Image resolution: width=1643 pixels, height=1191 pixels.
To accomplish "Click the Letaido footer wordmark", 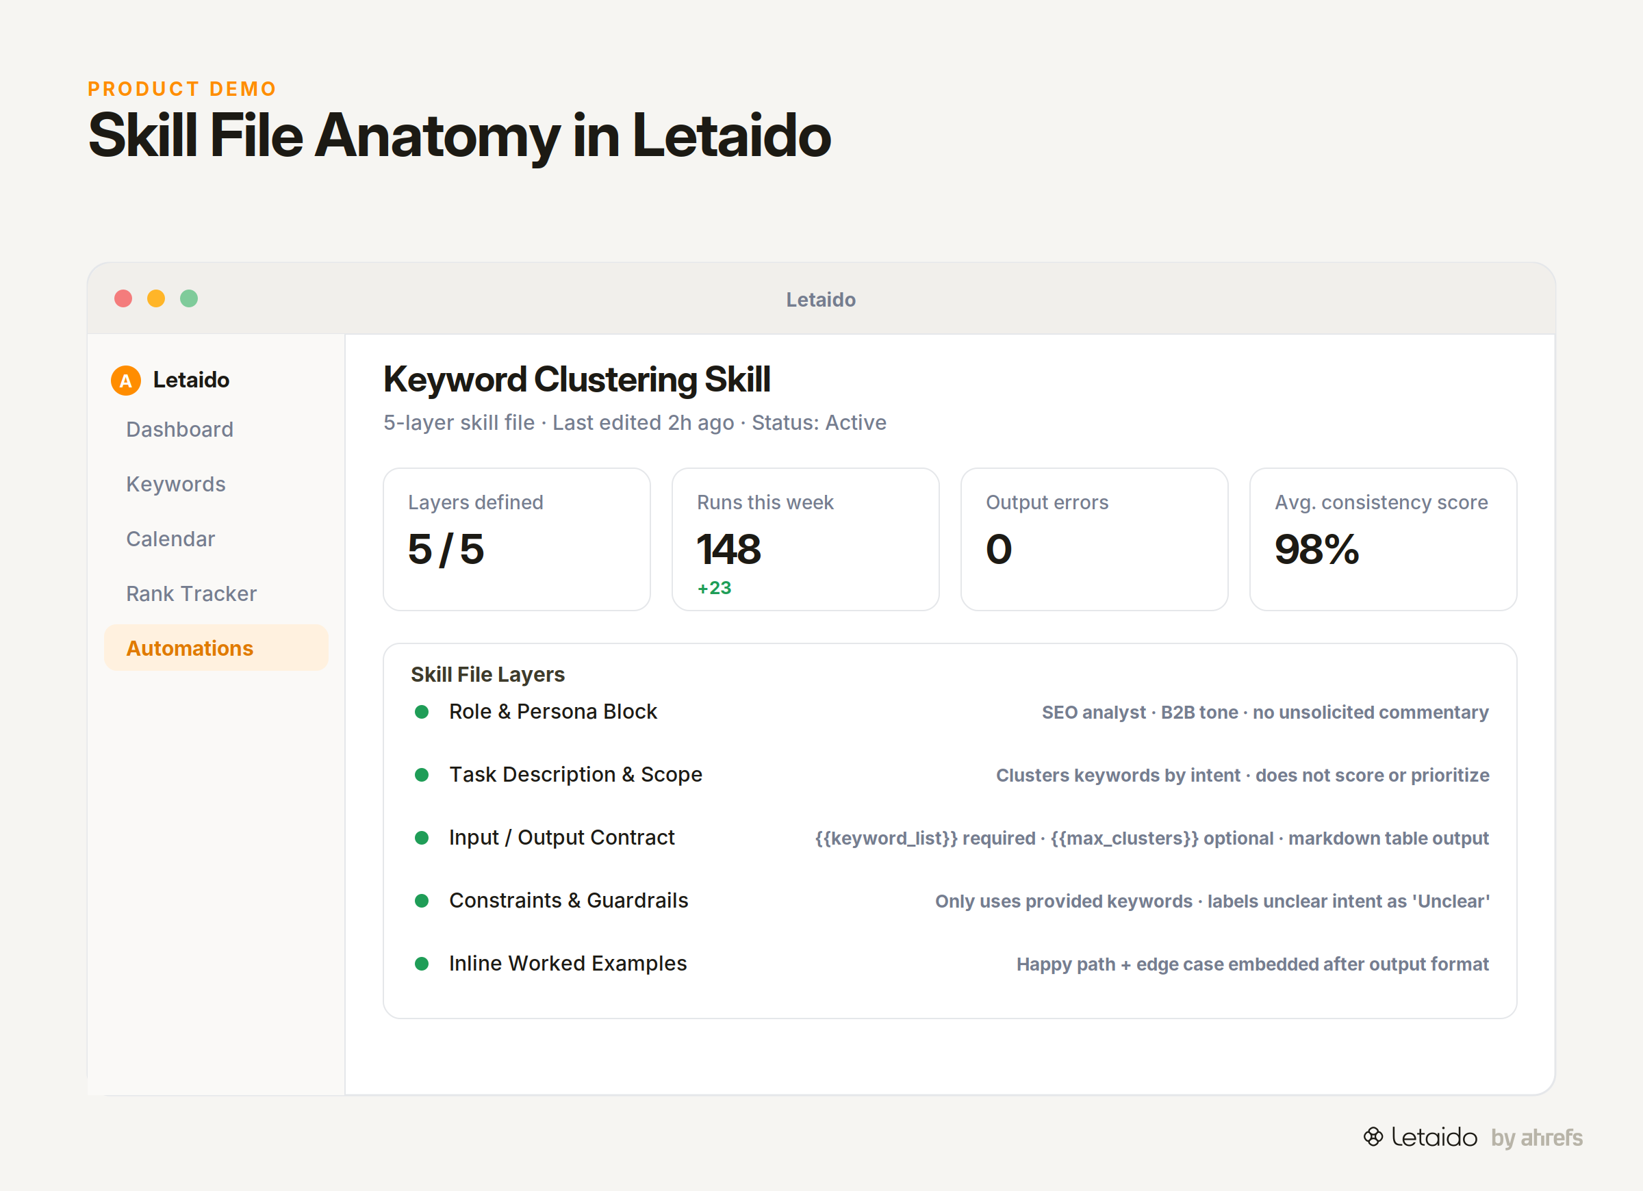I will [x=1434, y=1138].
